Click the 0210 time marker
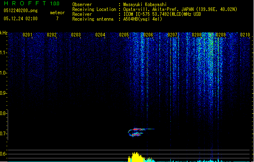The height and width of the screenshot is (162, 254). click(x=245, y=34)
